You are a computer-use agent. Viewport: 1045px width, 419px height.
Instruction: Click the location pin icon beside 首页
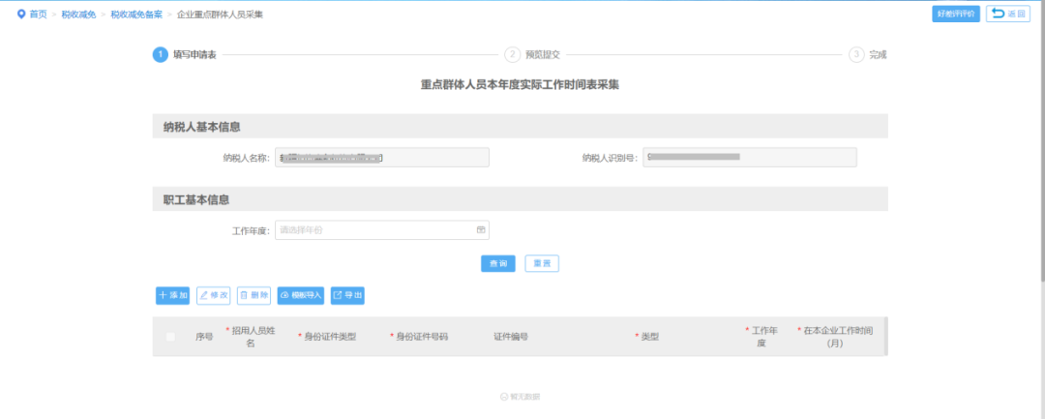pos(21,15)
